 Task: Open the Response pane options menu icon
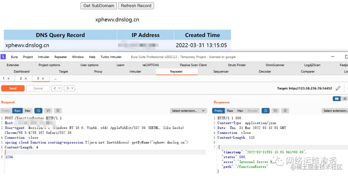(285, 111)
